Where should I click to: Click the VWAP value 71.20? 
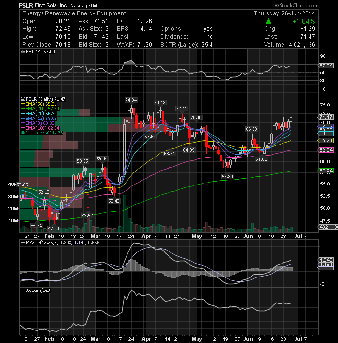(144, 45)
